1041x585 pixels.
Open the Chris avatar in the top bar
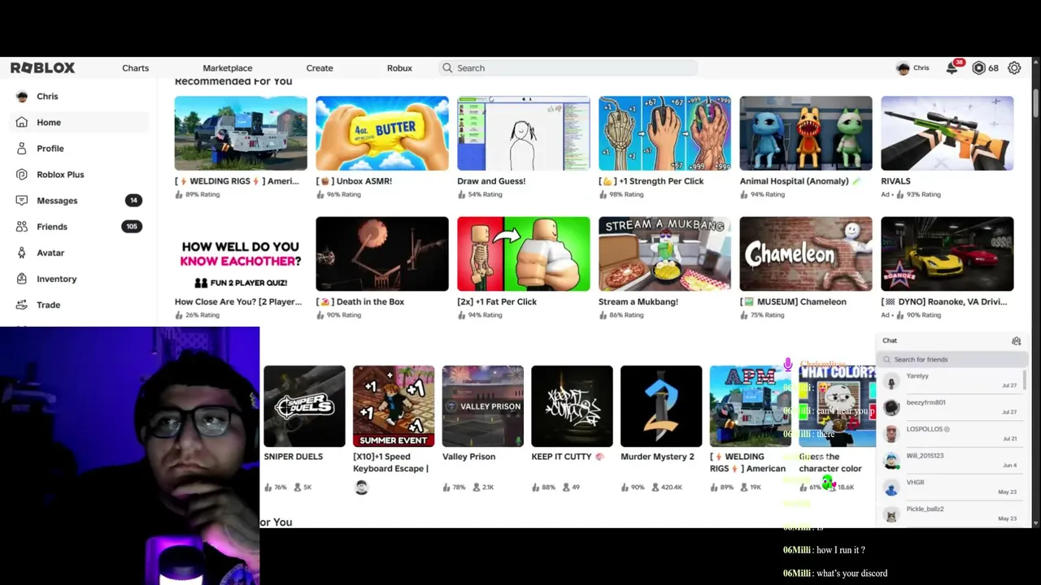[903, 68]
